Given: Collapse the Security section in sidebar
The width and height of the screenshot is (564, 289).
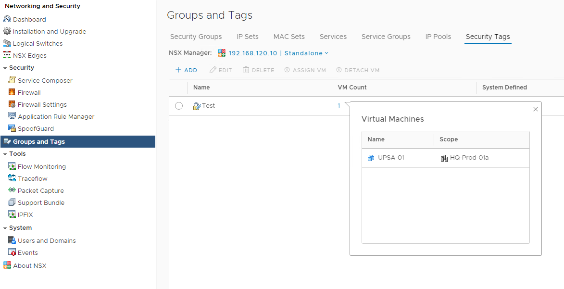Looking at the screenshot, I should 5,68.
